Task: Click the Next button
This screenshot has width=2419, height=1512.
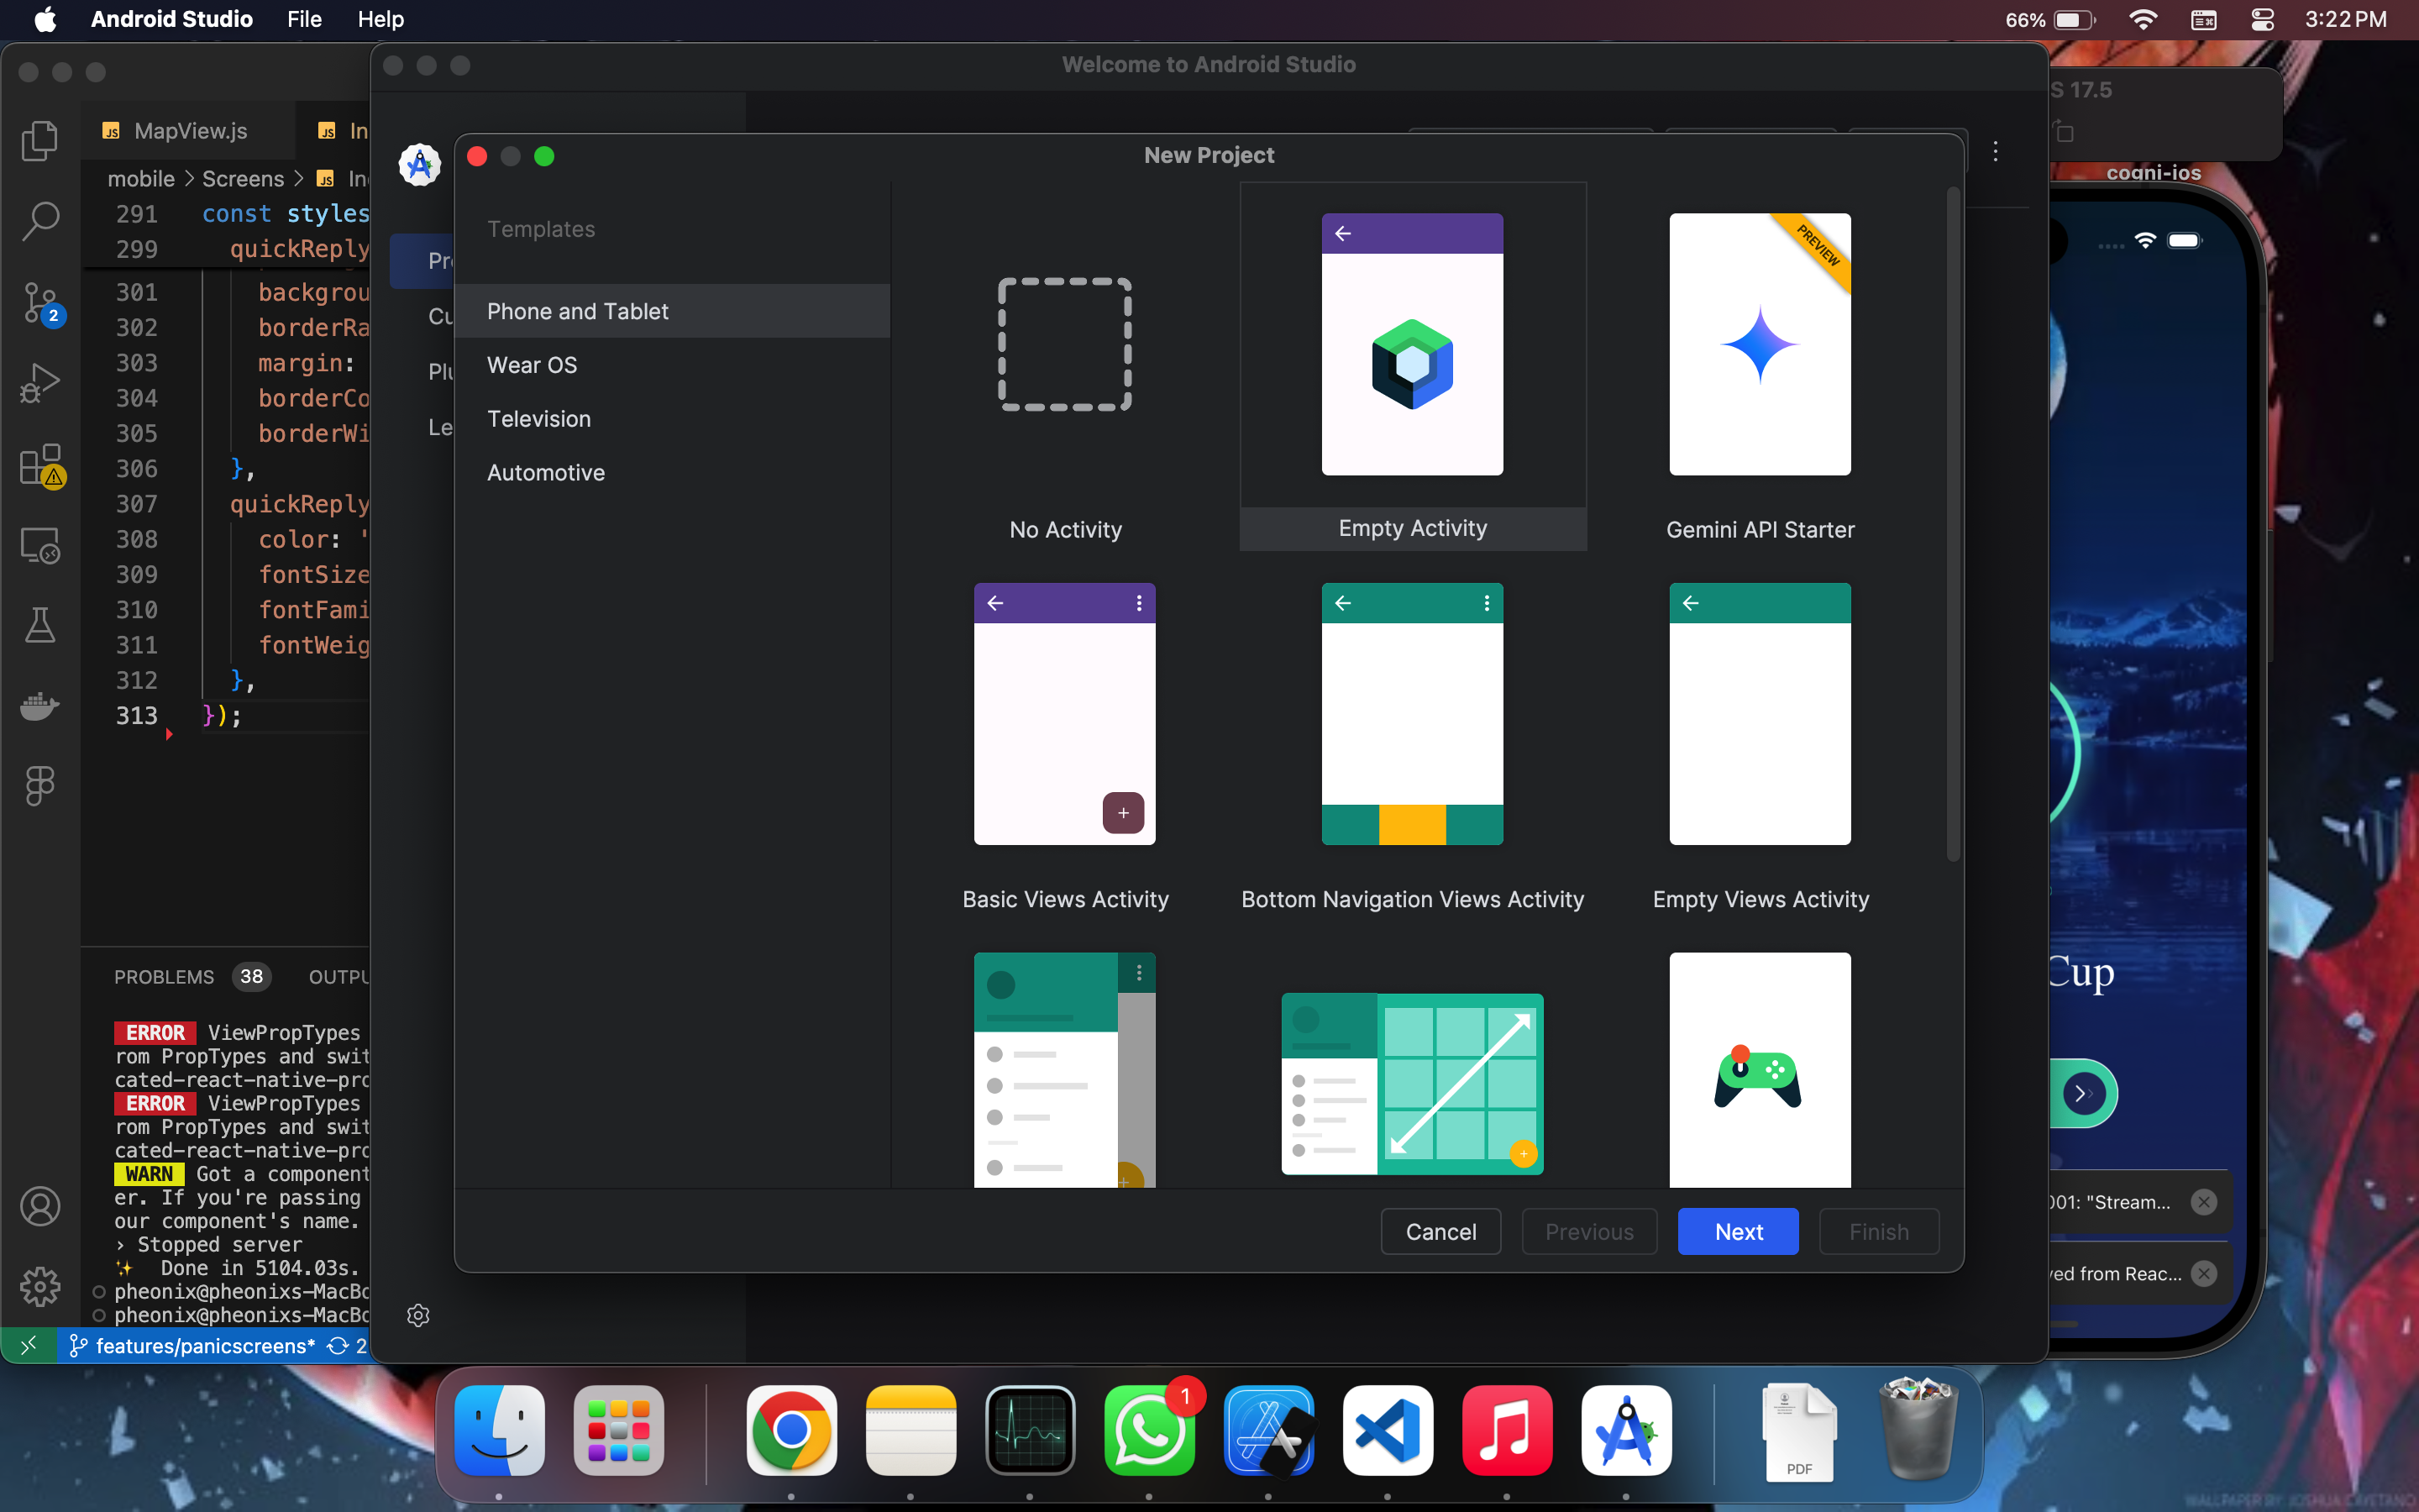Action: (1739, 1231)
